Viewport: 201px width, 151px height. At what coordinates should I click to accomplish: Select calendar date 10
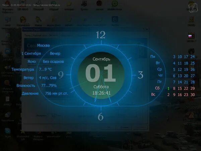click(x=180, y=57)
